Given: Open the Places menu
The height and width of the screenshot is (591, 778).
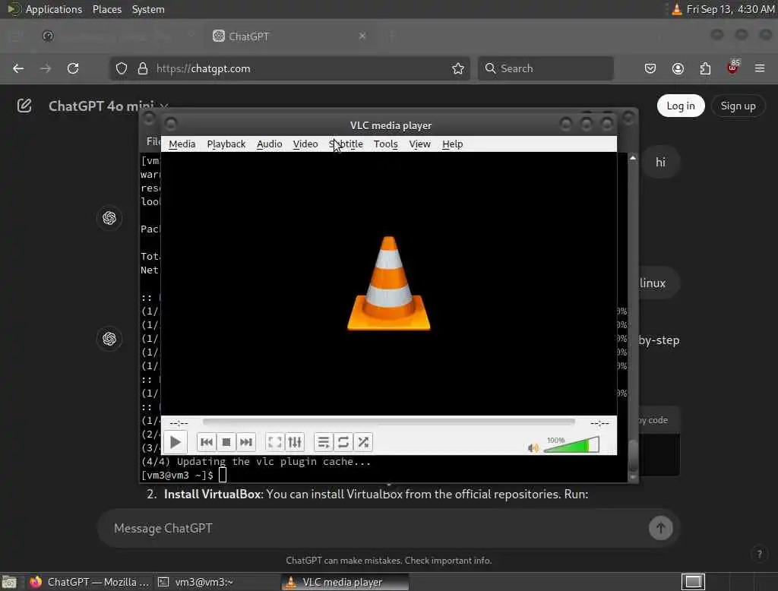Looking at the screenshot, I should (x=107, y=9).
